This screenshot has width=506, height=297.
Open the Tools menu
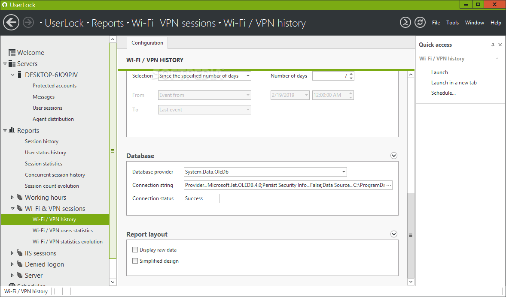tap(452, 23)
